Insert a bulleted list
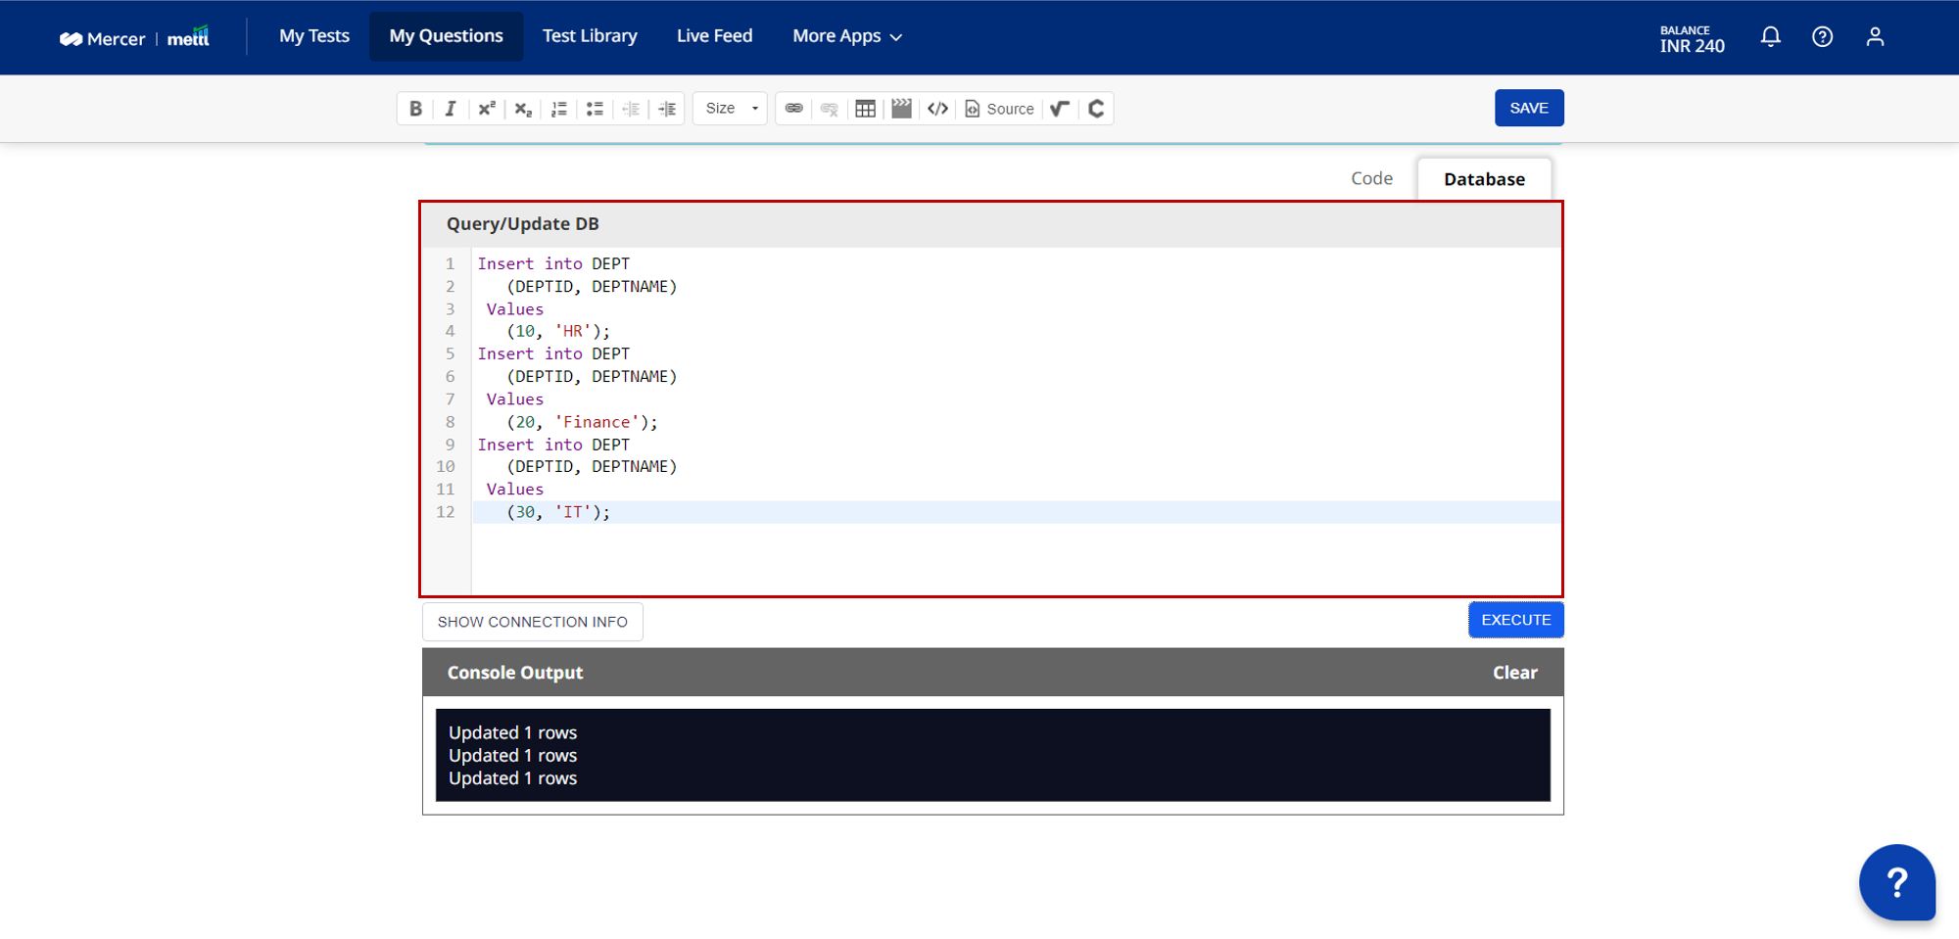The image size is (1959, 939). 595,109
